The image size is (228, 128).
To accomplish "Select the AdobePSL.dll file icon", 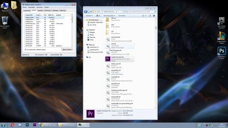I will point(108,86).
